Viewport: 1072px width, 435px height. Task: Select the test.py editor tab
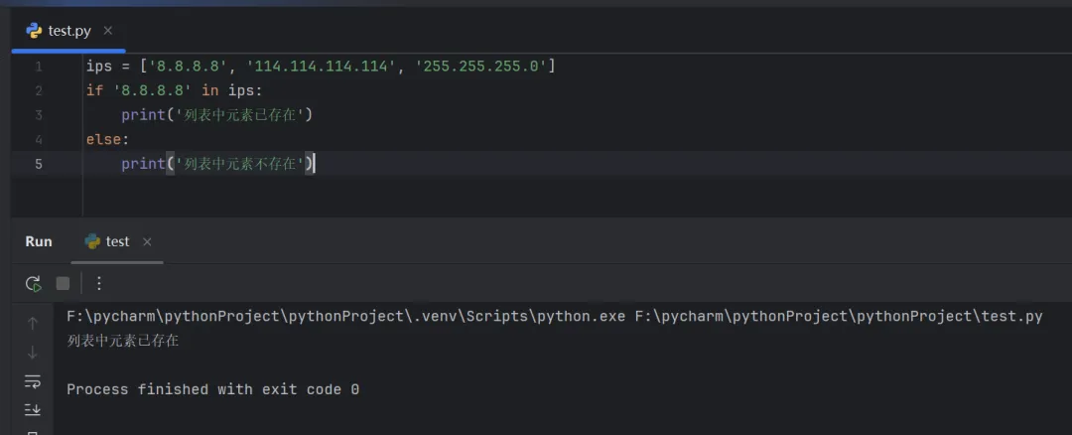[x=69, y=31]
